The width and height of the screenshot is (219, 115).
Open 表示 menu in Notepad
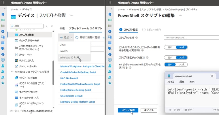[192, 82]
